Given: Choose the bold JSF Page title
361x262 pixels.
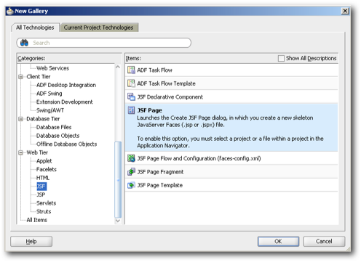Looking at the screenshot, I should pos(149,110).
